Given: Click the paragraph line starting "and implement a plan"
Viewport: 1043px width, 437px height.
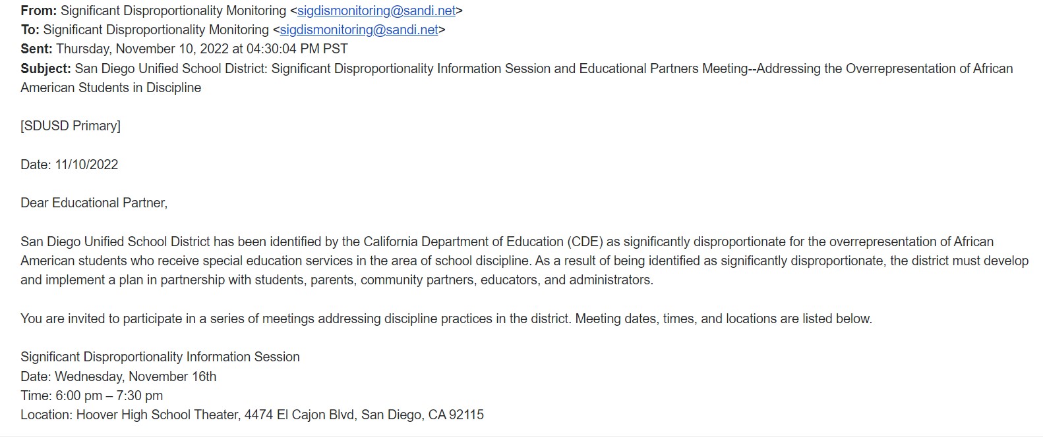Looking at the screenshot, I should (x=336, y=280).
